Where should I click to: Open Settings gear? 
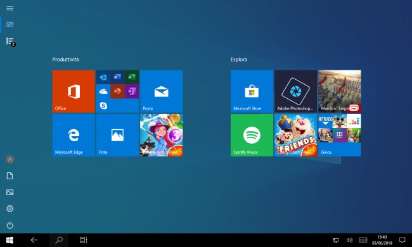point(10,208)
